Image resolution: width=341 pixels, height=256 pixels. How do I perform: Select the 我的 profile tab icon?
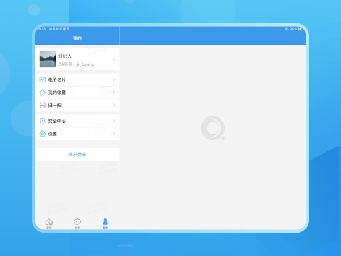click(x=105, y=221)
